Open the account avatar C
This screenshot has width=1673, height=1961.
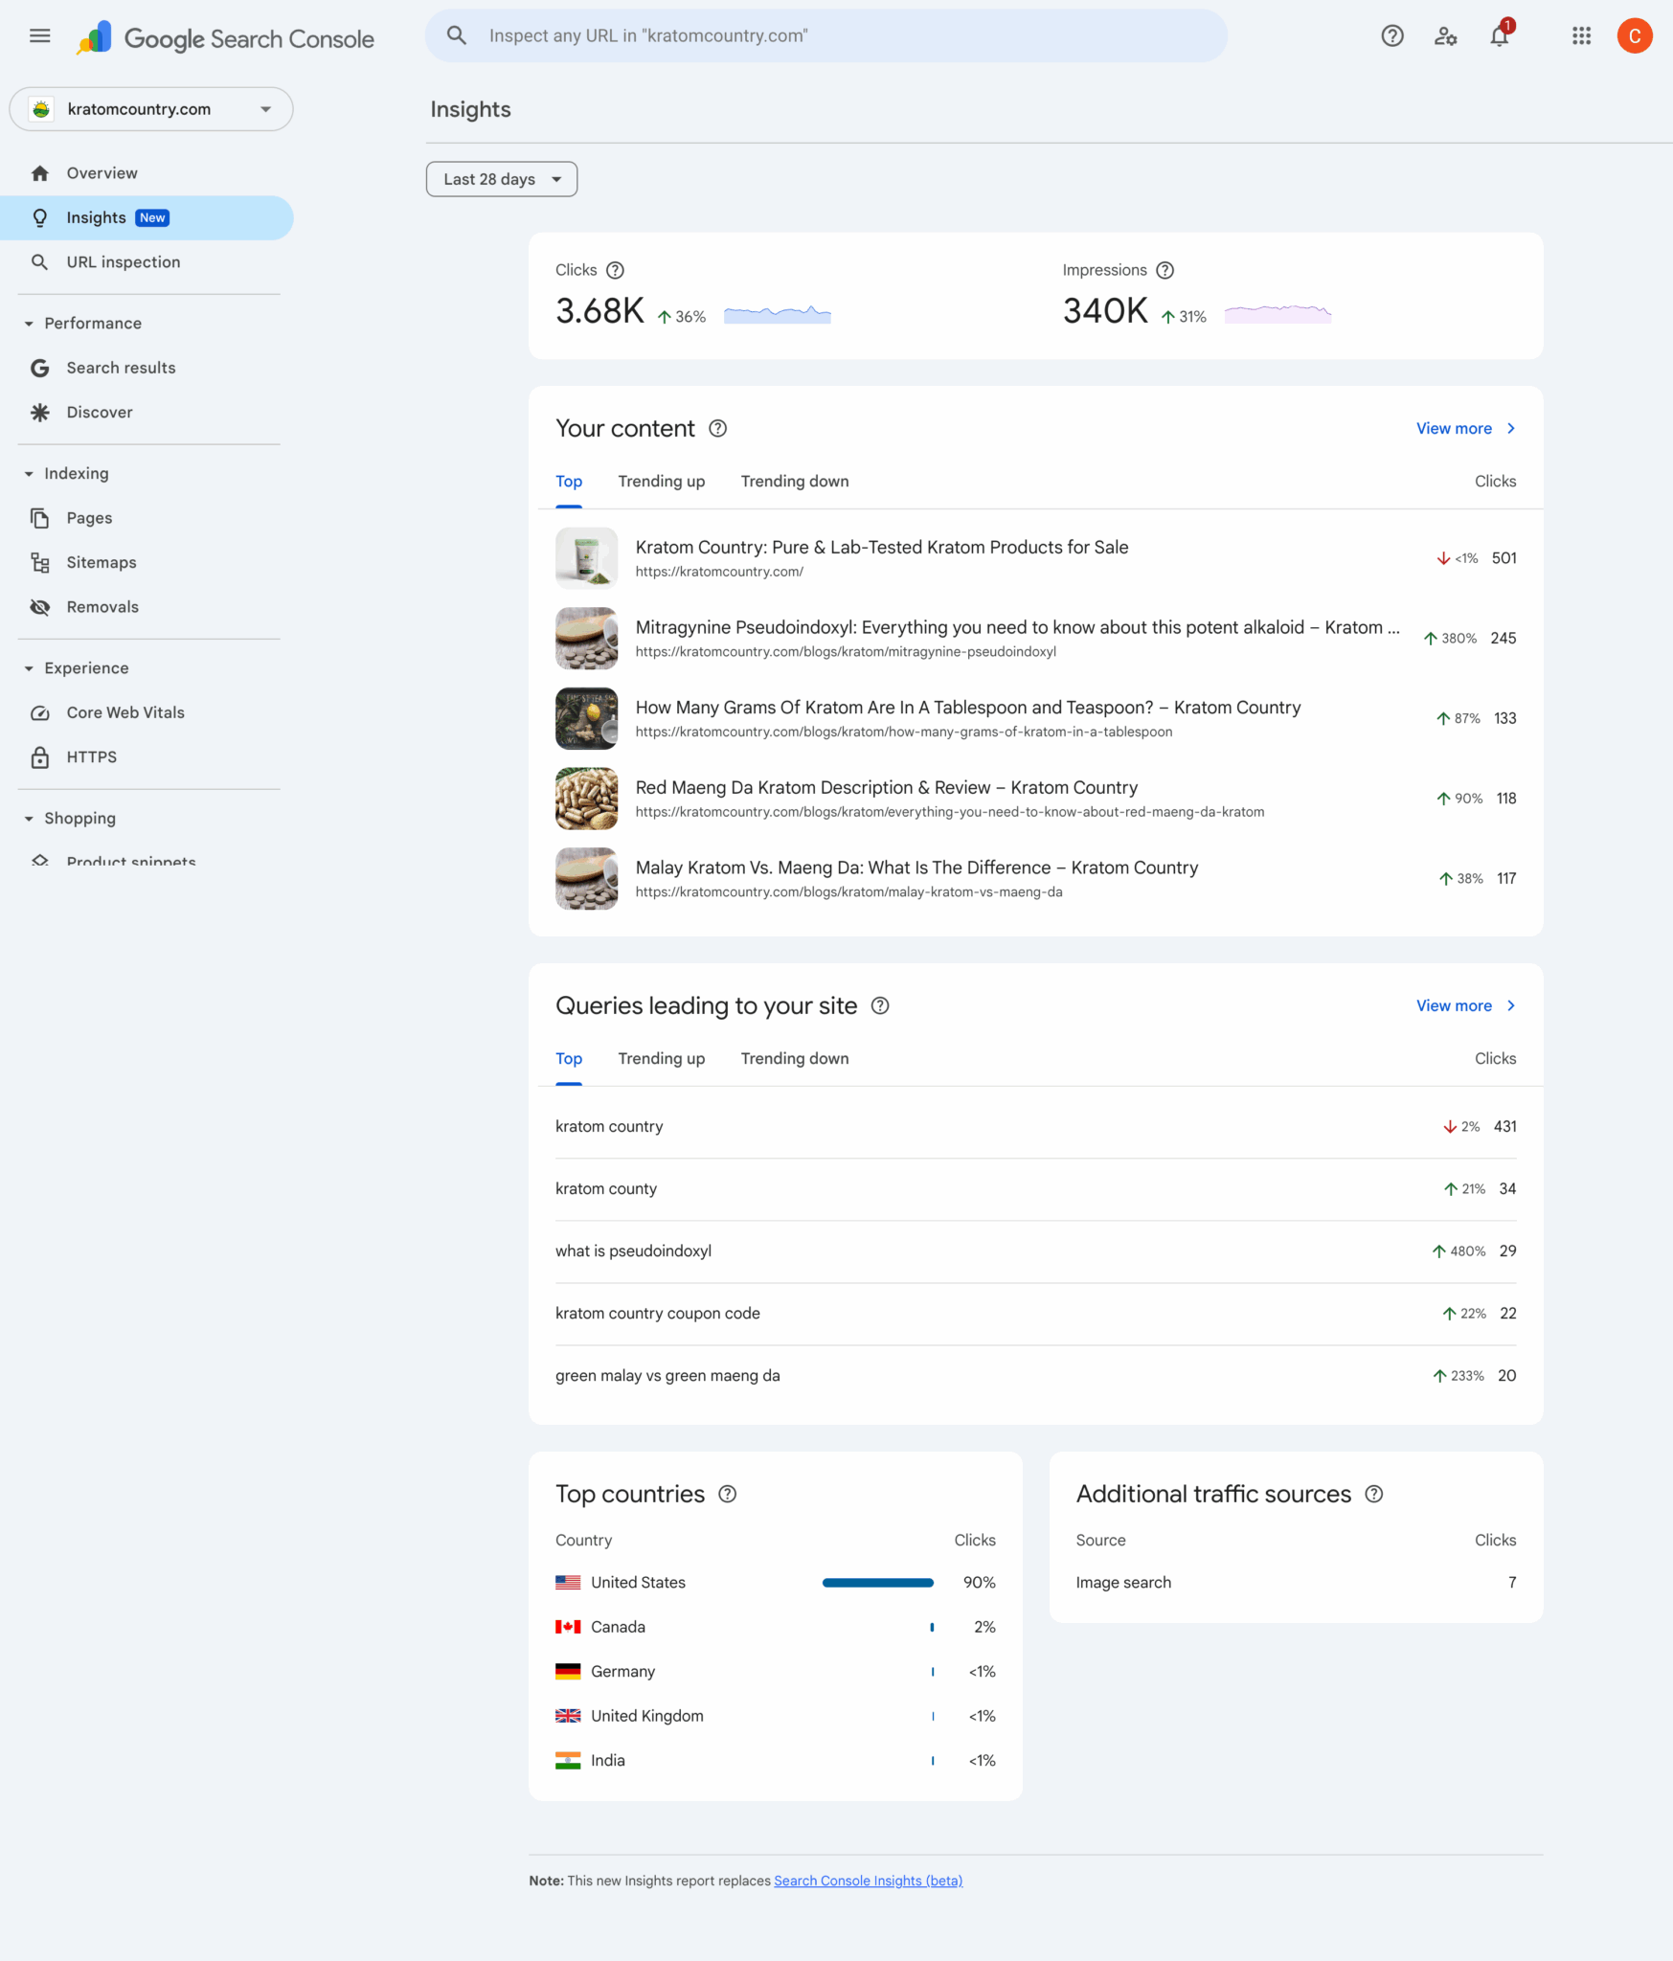(x=1635, y=36)
